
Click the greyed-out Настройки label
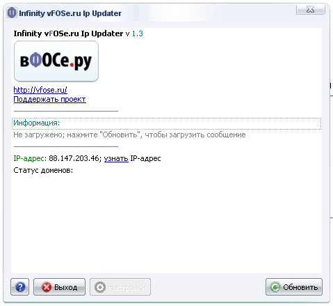click(x=127, y=288)
